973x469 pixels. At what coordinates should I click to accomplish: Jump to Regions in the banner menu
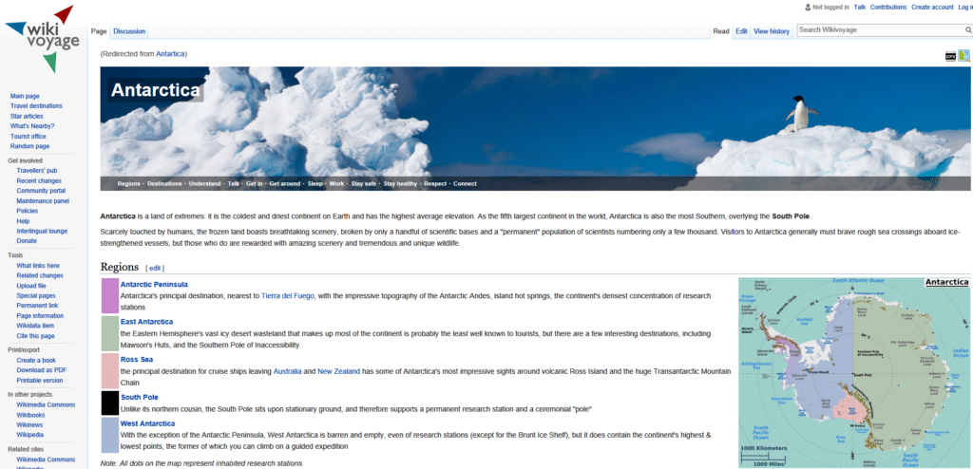128,183
